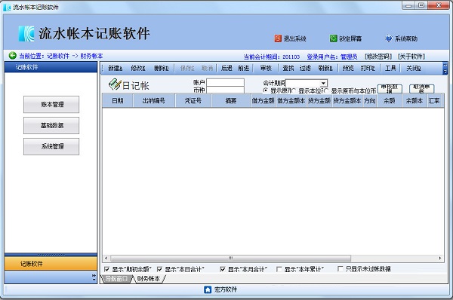Click the 日记帐 notebook icon
453x300 pixels.
pos(115,84)
